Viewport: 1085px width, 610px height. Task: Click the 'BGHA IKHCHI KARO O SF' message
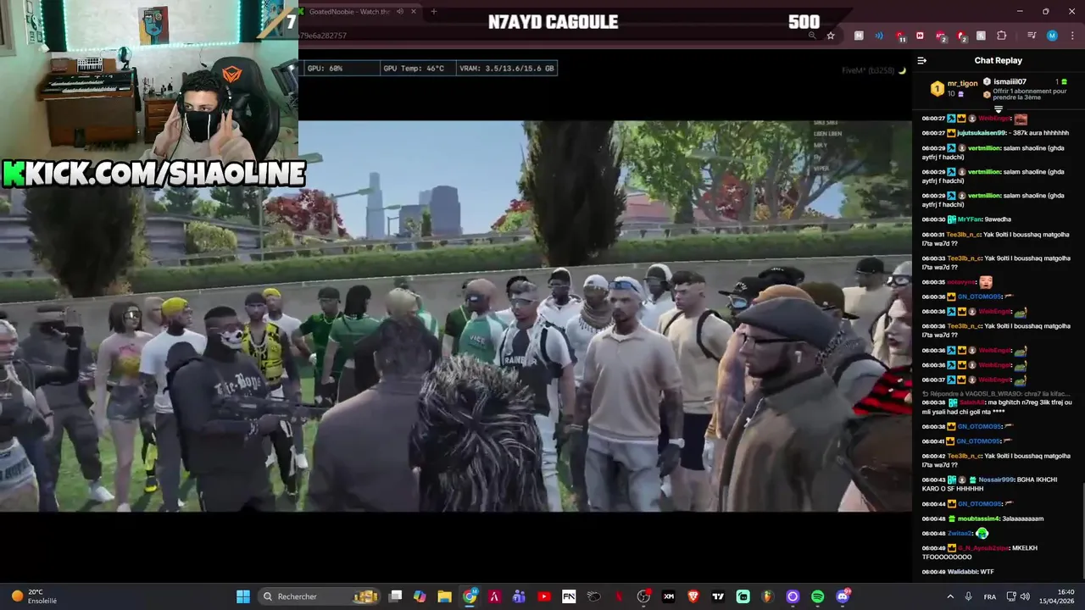990,484
